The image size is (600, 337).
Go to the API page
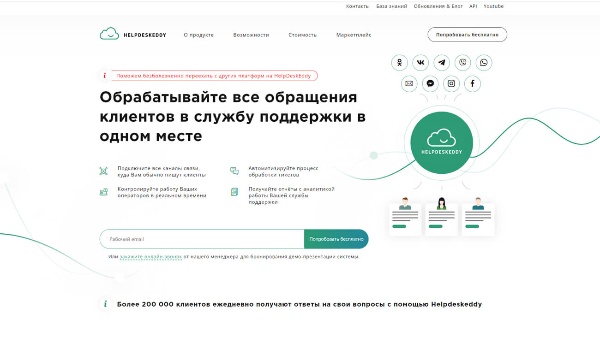point(473,6)
